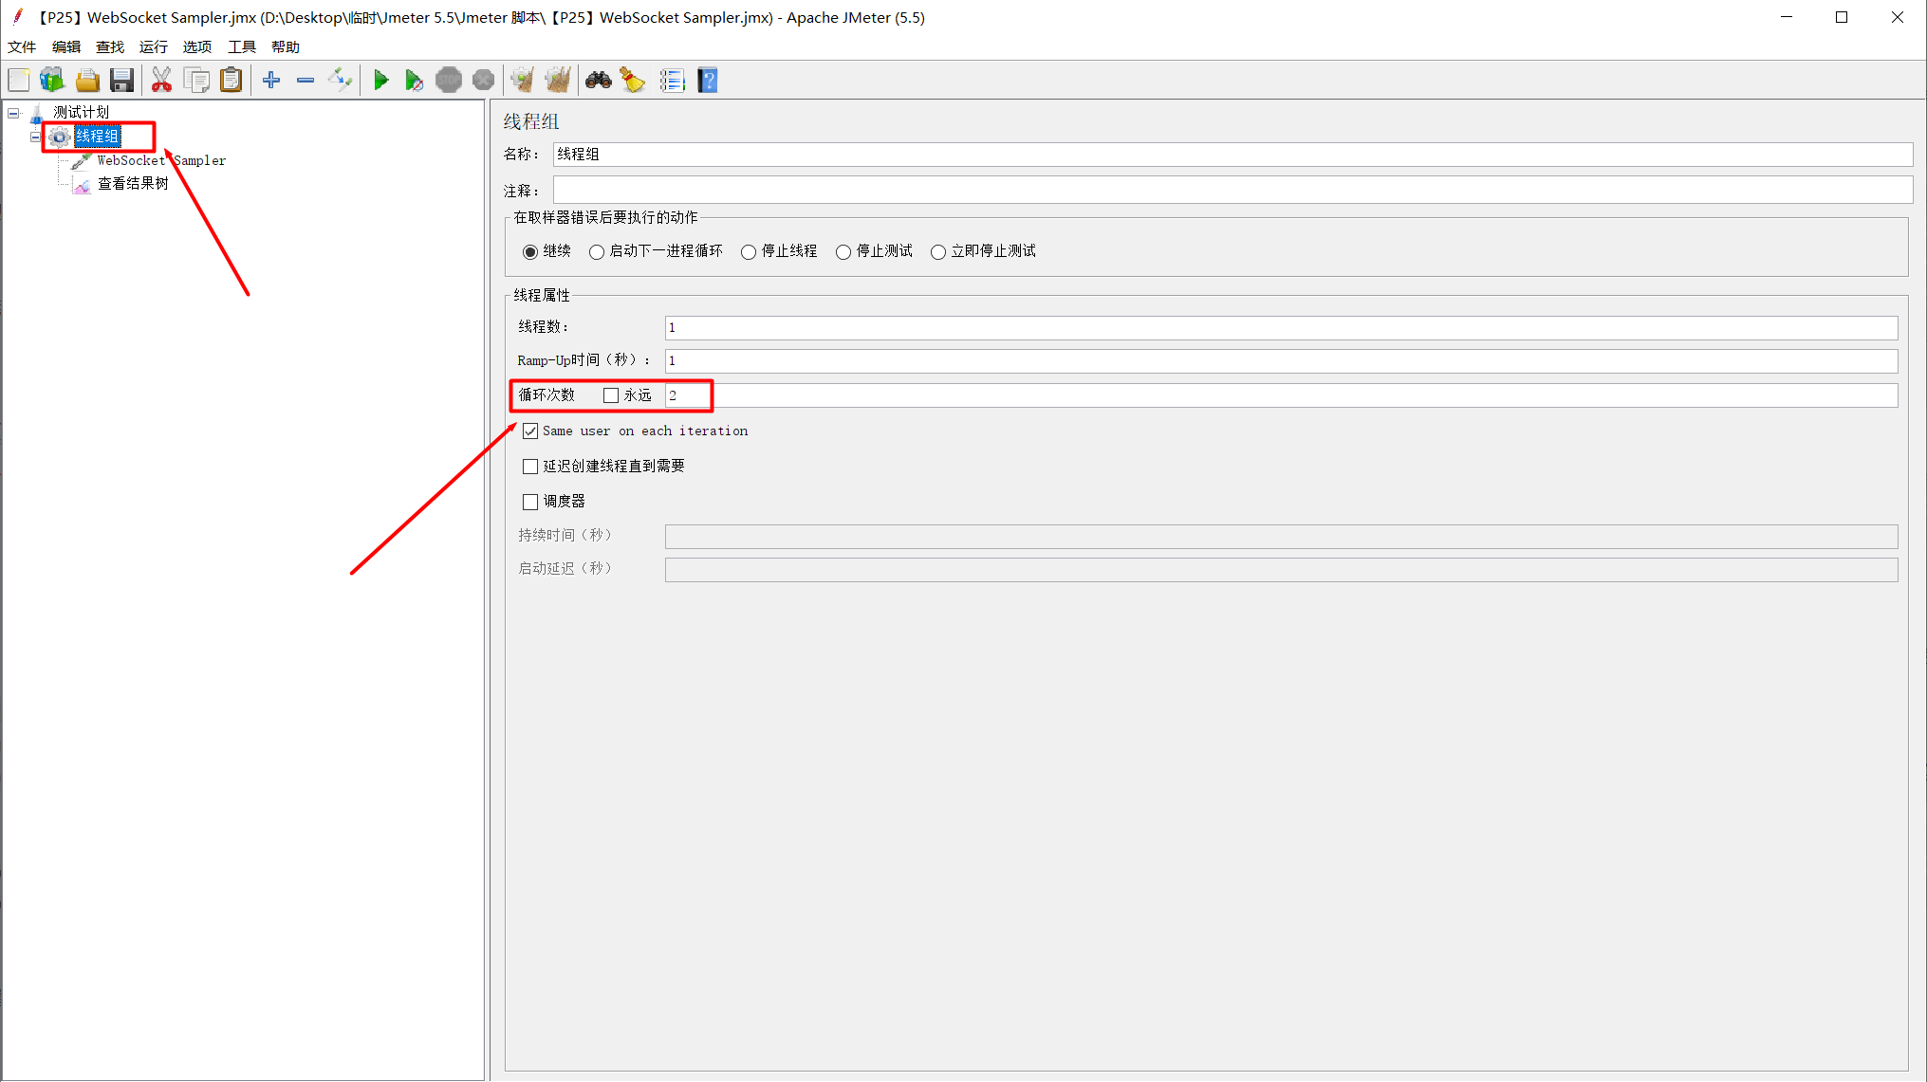Click the Open file folder icon

tap(87, 81)
